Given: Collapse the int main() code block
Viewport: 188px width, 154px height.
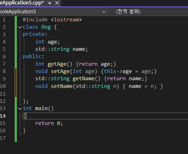Looking at the screenshot, I should tap(20, 108).
